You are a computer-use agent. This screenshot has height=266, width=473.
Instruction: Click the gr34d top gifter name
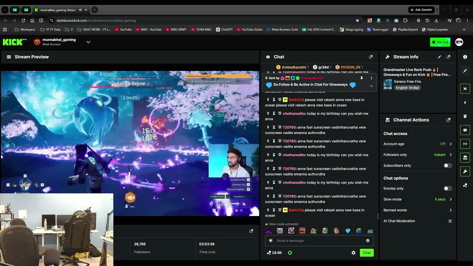(323, 67)
